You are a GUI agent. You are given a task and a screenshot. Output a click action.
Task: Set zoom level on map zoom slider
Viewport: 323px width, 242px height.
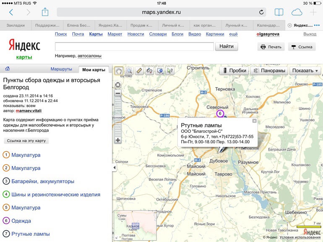coord(118,116)
